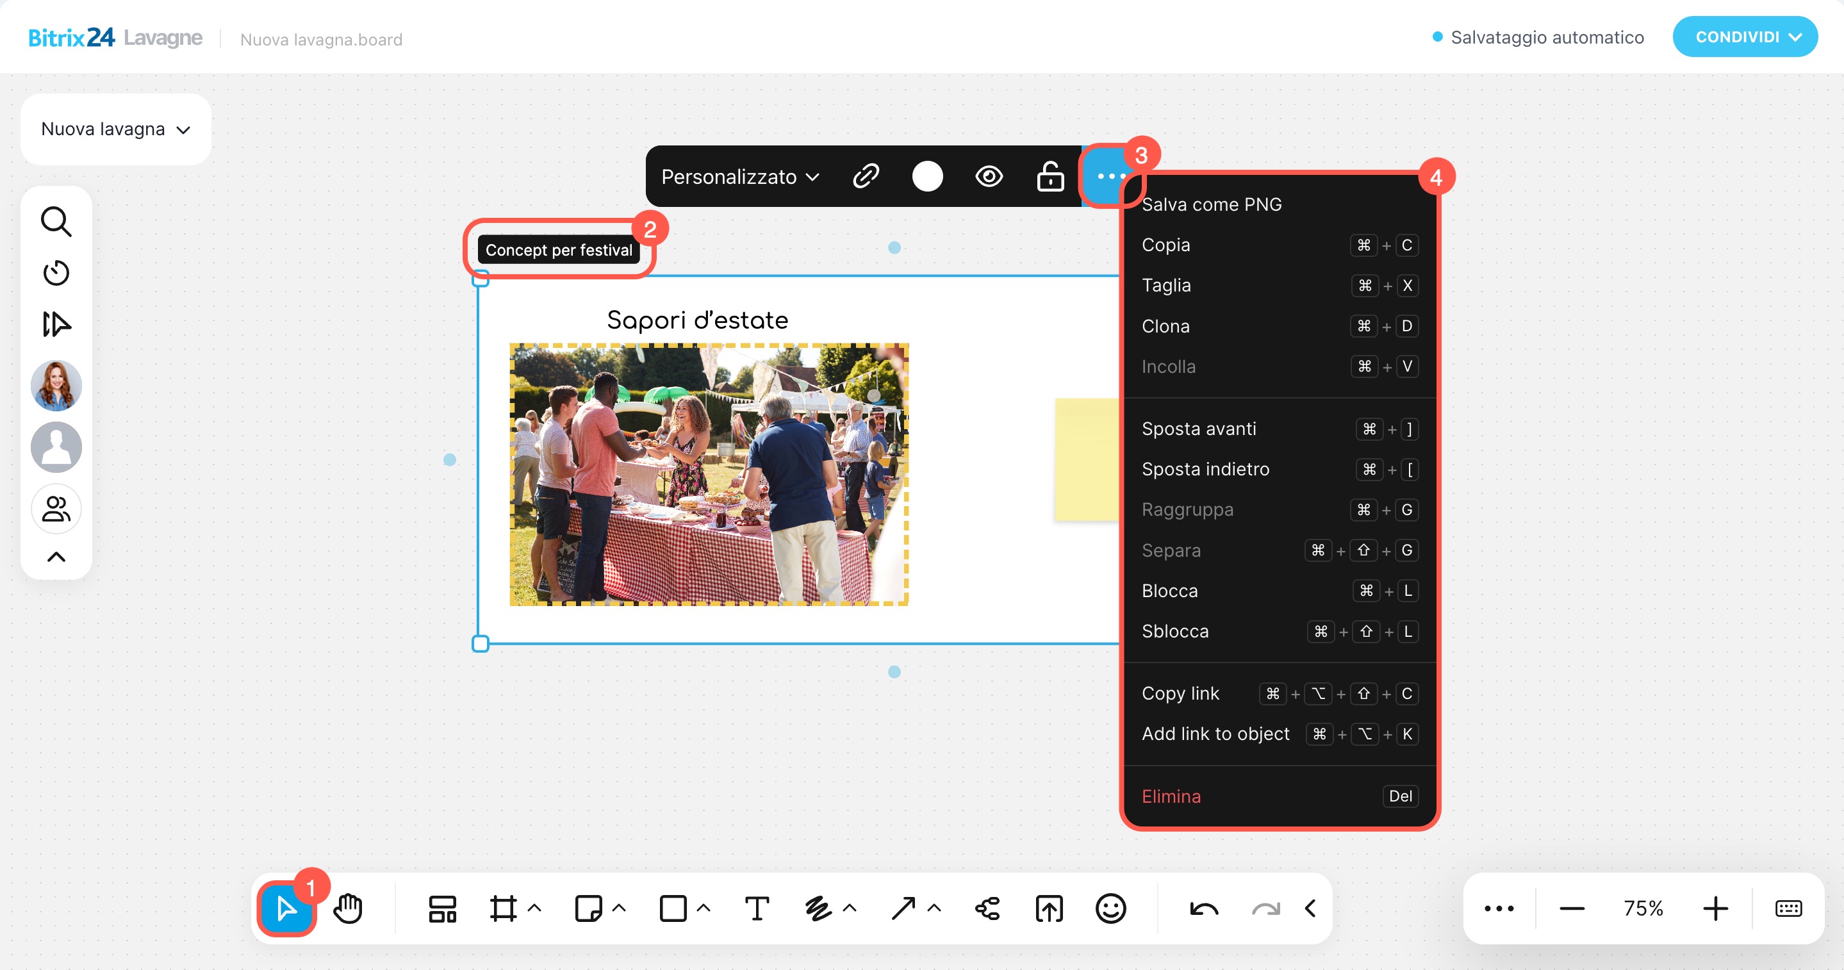1844x970 pixels.
Task: Click the text tool icon
Action: [757, 908]
